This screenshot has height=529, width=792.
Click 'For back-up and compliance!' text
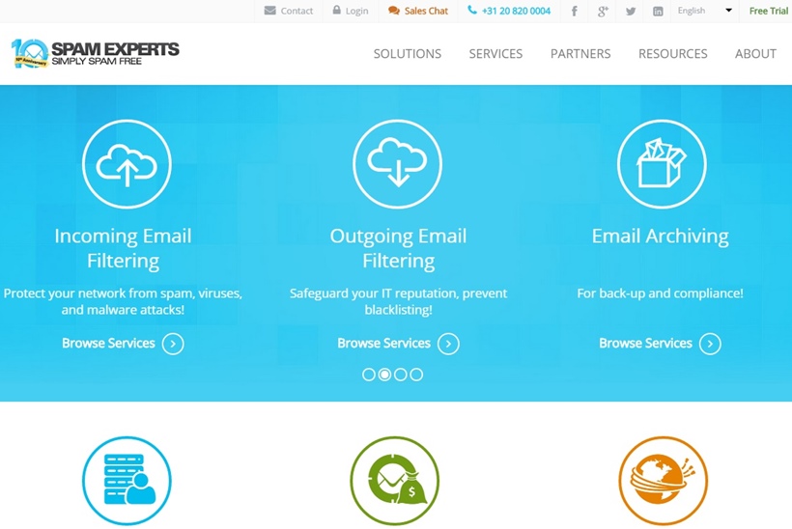[661, 293]
